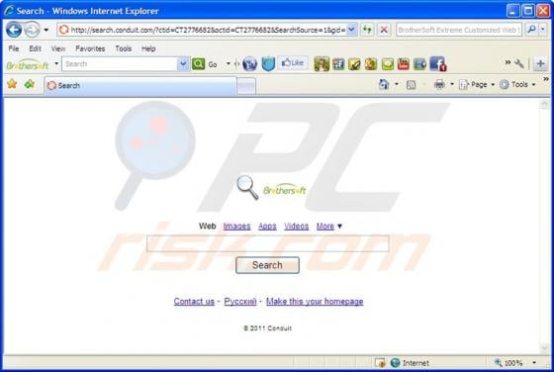
Task: Click the BrotherSoft browser search box
Action: click(x=459, y=30)
